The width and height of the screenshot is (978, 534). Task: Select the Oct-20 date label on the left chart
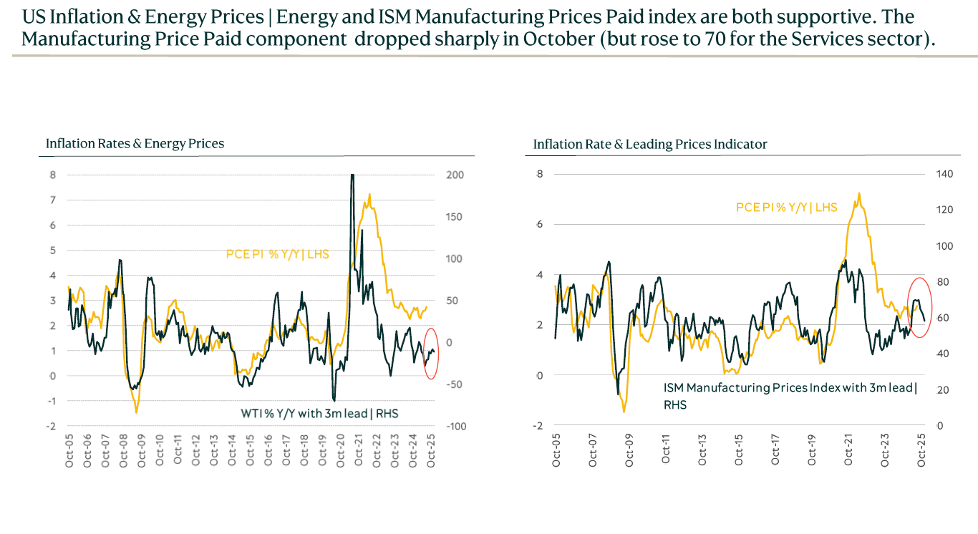(341, 451)
